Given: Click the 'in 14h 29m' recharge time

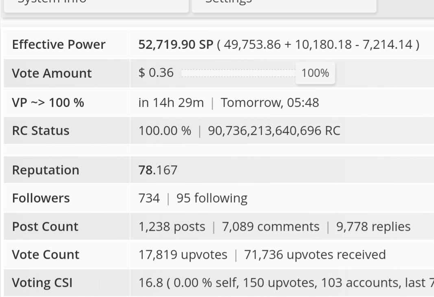Looking at the screenshot, I should coord(171,103).
